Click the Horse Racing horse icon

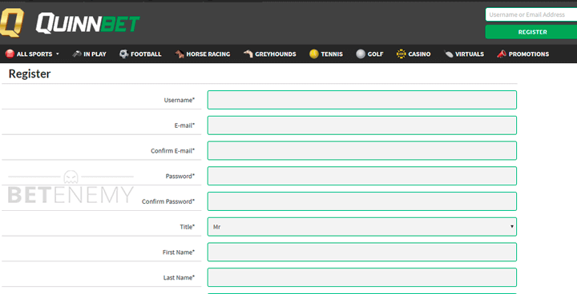180,54
